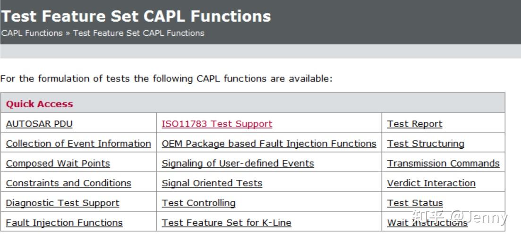Open the Composed Wait Points page
Image resolution: width=521 pixels, height=241 pixels.
(x=58, y=163)
